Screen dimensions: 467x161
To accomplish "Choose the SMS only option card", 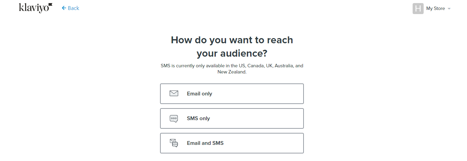I will (x=232, y=118).
